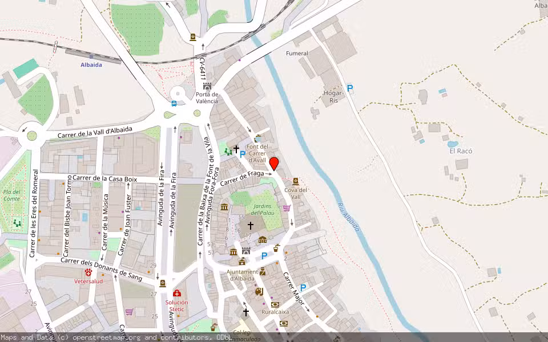548x342 pixels.
Task: Click the Jardins del Palau park label
Action: (x=263, y=209)
